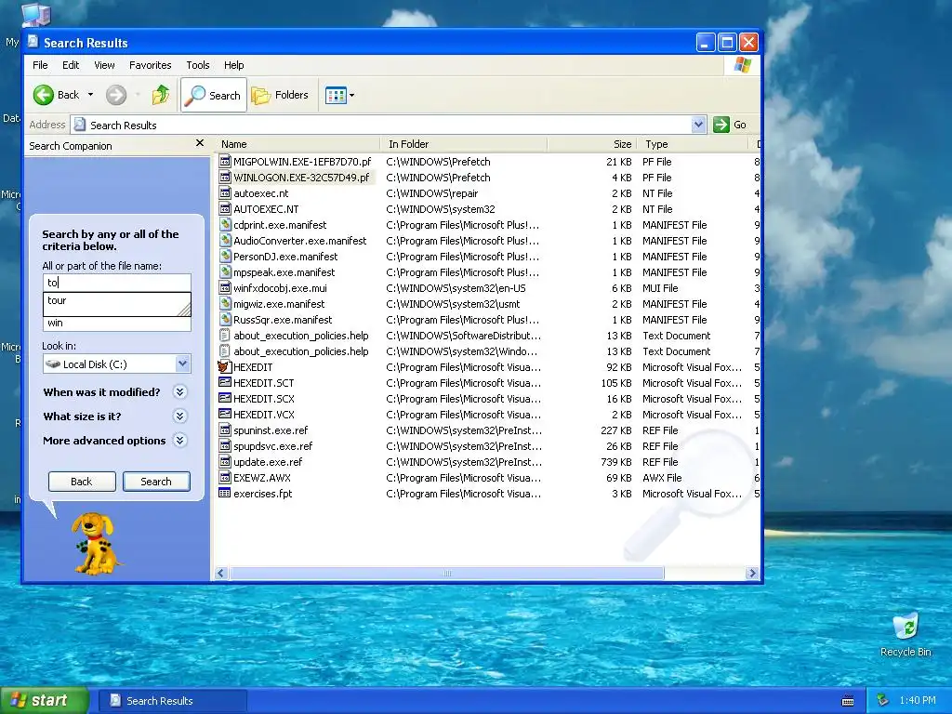Image resolution: width=952 pixels, height=714 pixels.
Task: Sort results by Size column
Action: (x=592, y=144)
